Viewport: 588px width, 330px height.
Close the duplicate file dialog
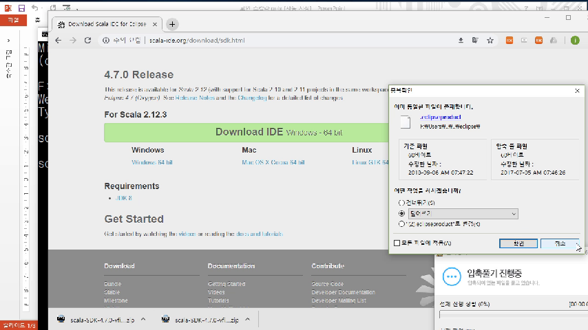(x=578, y=91)
